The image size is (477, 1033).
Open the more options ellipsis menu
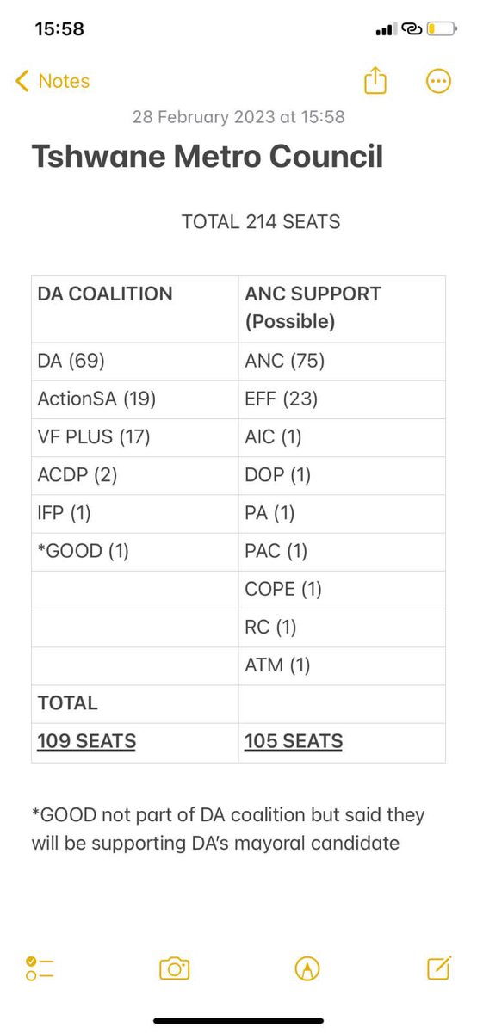click(438, 82)
